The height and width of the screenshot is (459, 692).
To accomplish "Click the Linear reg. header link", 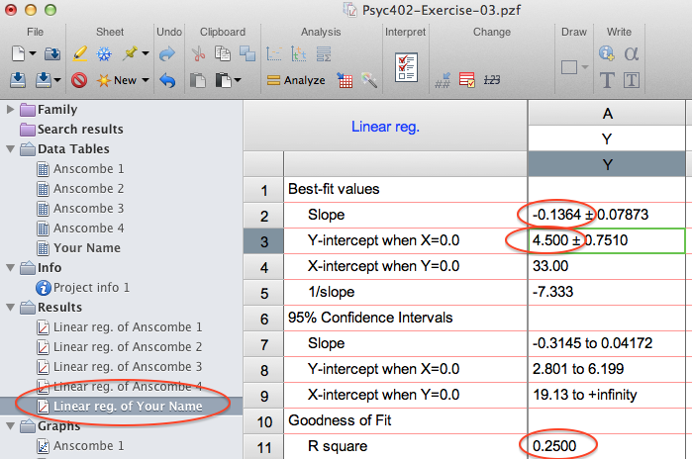I will pos(385,127).
